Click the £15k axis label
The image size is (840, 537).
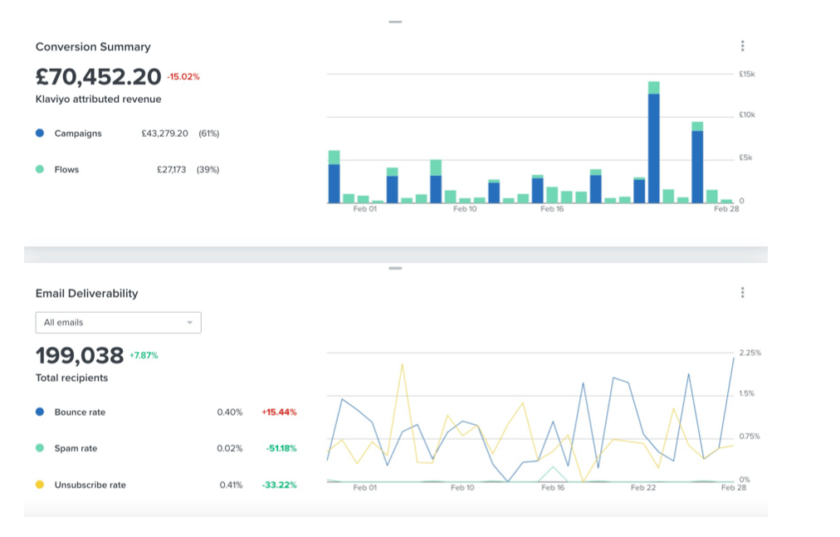(747, 74)
